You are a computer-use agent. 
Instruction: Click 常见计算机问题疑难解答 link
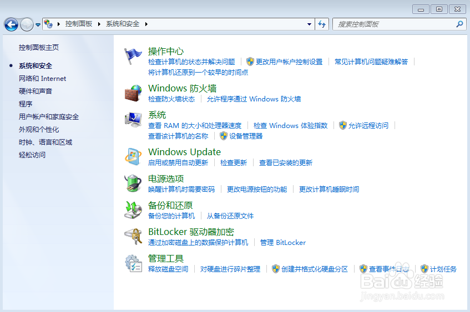tap(371, 62)
